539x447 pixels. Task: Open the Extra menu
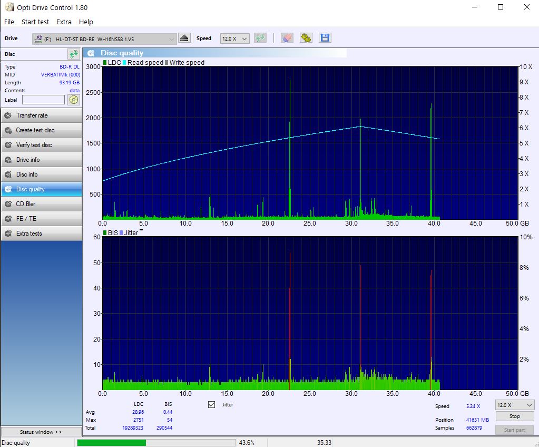coord(64,22)
